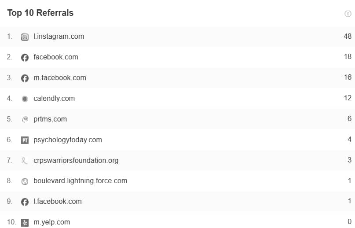Open the facebook.com referral entry
Screen dimensions: 355x228
[x=55, y=57]
